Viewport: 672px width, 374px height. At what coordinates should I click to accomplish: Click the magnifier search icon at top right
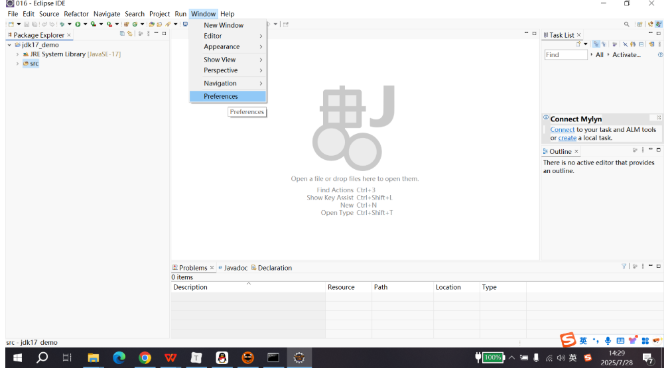[627, 25]
